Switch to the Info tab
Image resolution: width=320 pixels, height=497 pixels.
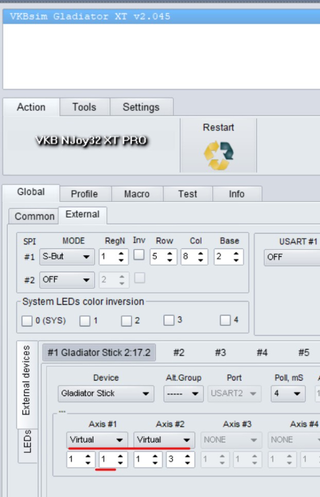236,194
